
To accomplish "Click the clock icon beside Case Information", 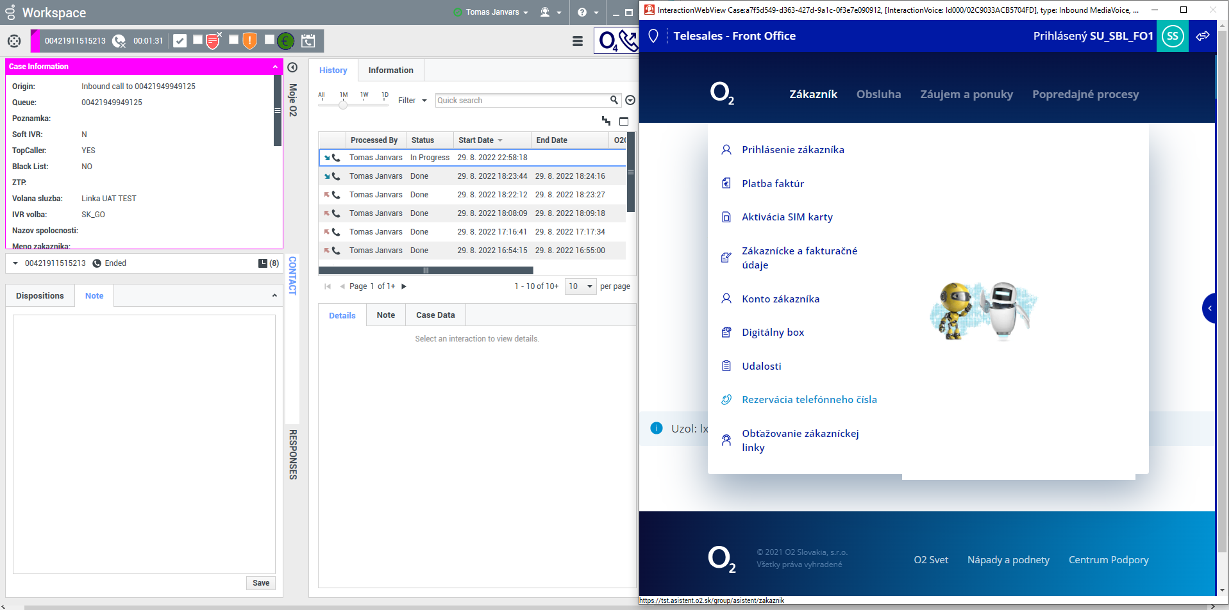I will (x=292, y=67).
